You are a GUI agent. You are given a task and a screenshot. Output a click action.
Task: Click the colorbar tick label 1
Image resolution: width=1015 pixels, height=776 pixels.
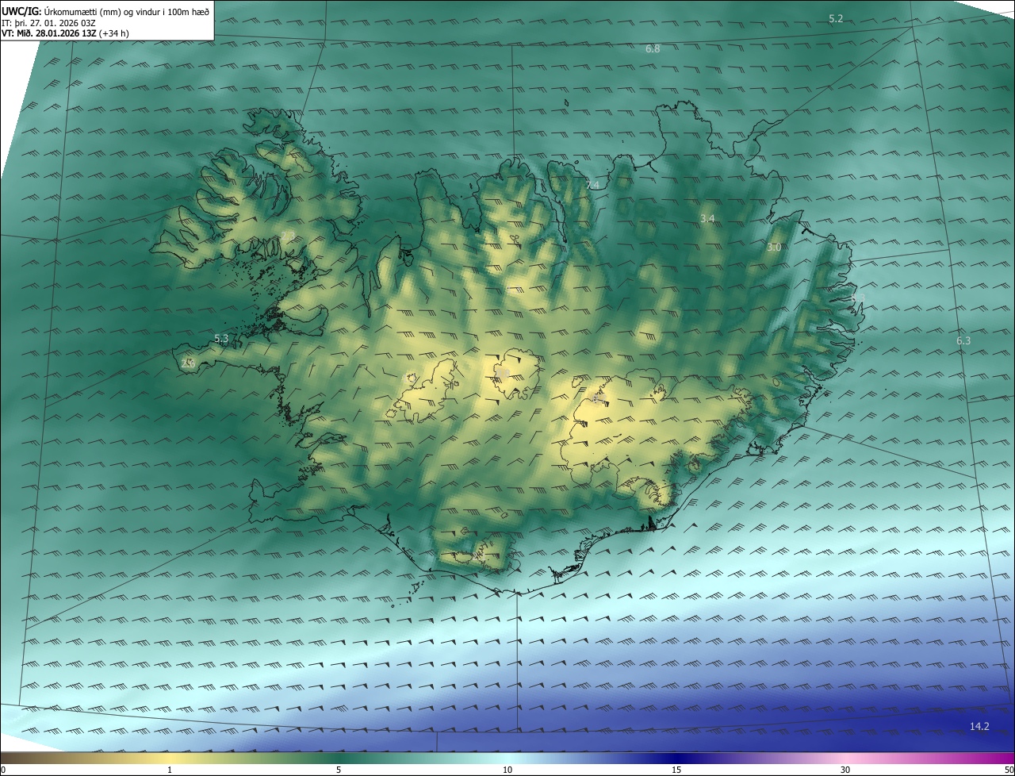point(170,770)
